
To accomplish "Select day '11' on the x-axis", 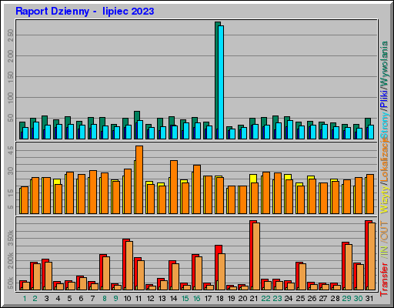I will (x=139, y=299).
